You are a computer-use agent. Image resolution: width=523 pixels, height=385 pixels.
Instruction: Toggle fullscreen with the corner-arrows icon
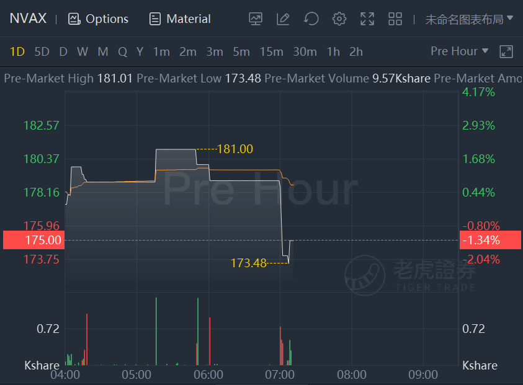(x=367, y=19)
